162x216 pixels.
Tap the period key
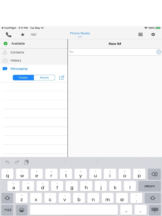[136, 198]
